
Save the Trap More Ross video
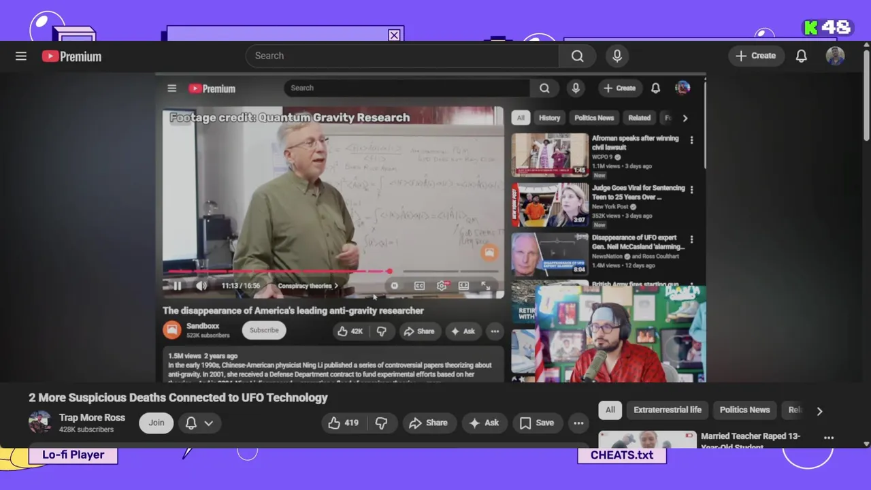pos(537,423)
